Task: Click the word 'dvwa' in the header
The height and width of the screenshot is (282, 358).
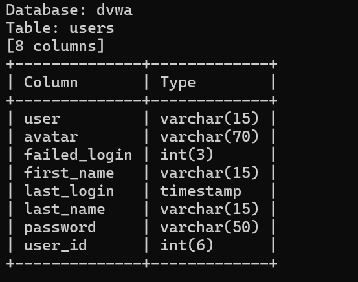Action: [x=115, y=10]
